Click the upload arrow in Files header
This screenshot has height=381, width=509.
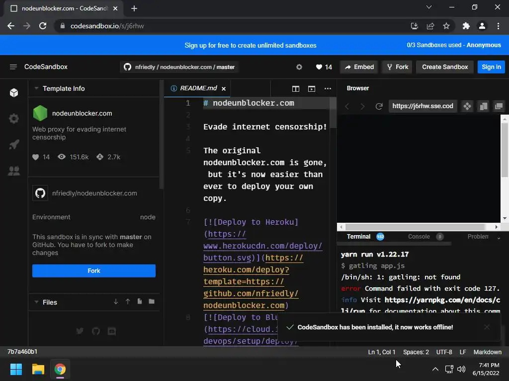coord(128,302)
